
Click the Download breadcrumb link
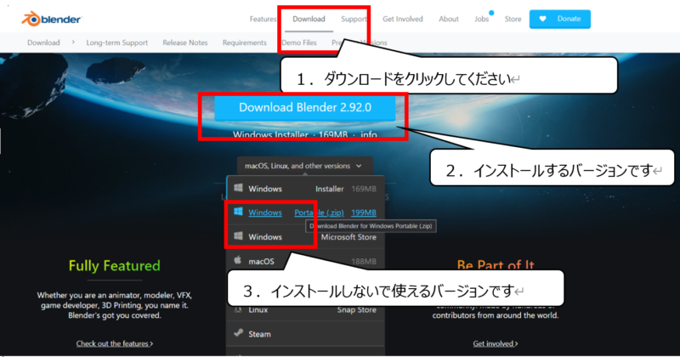pos(43,42)
